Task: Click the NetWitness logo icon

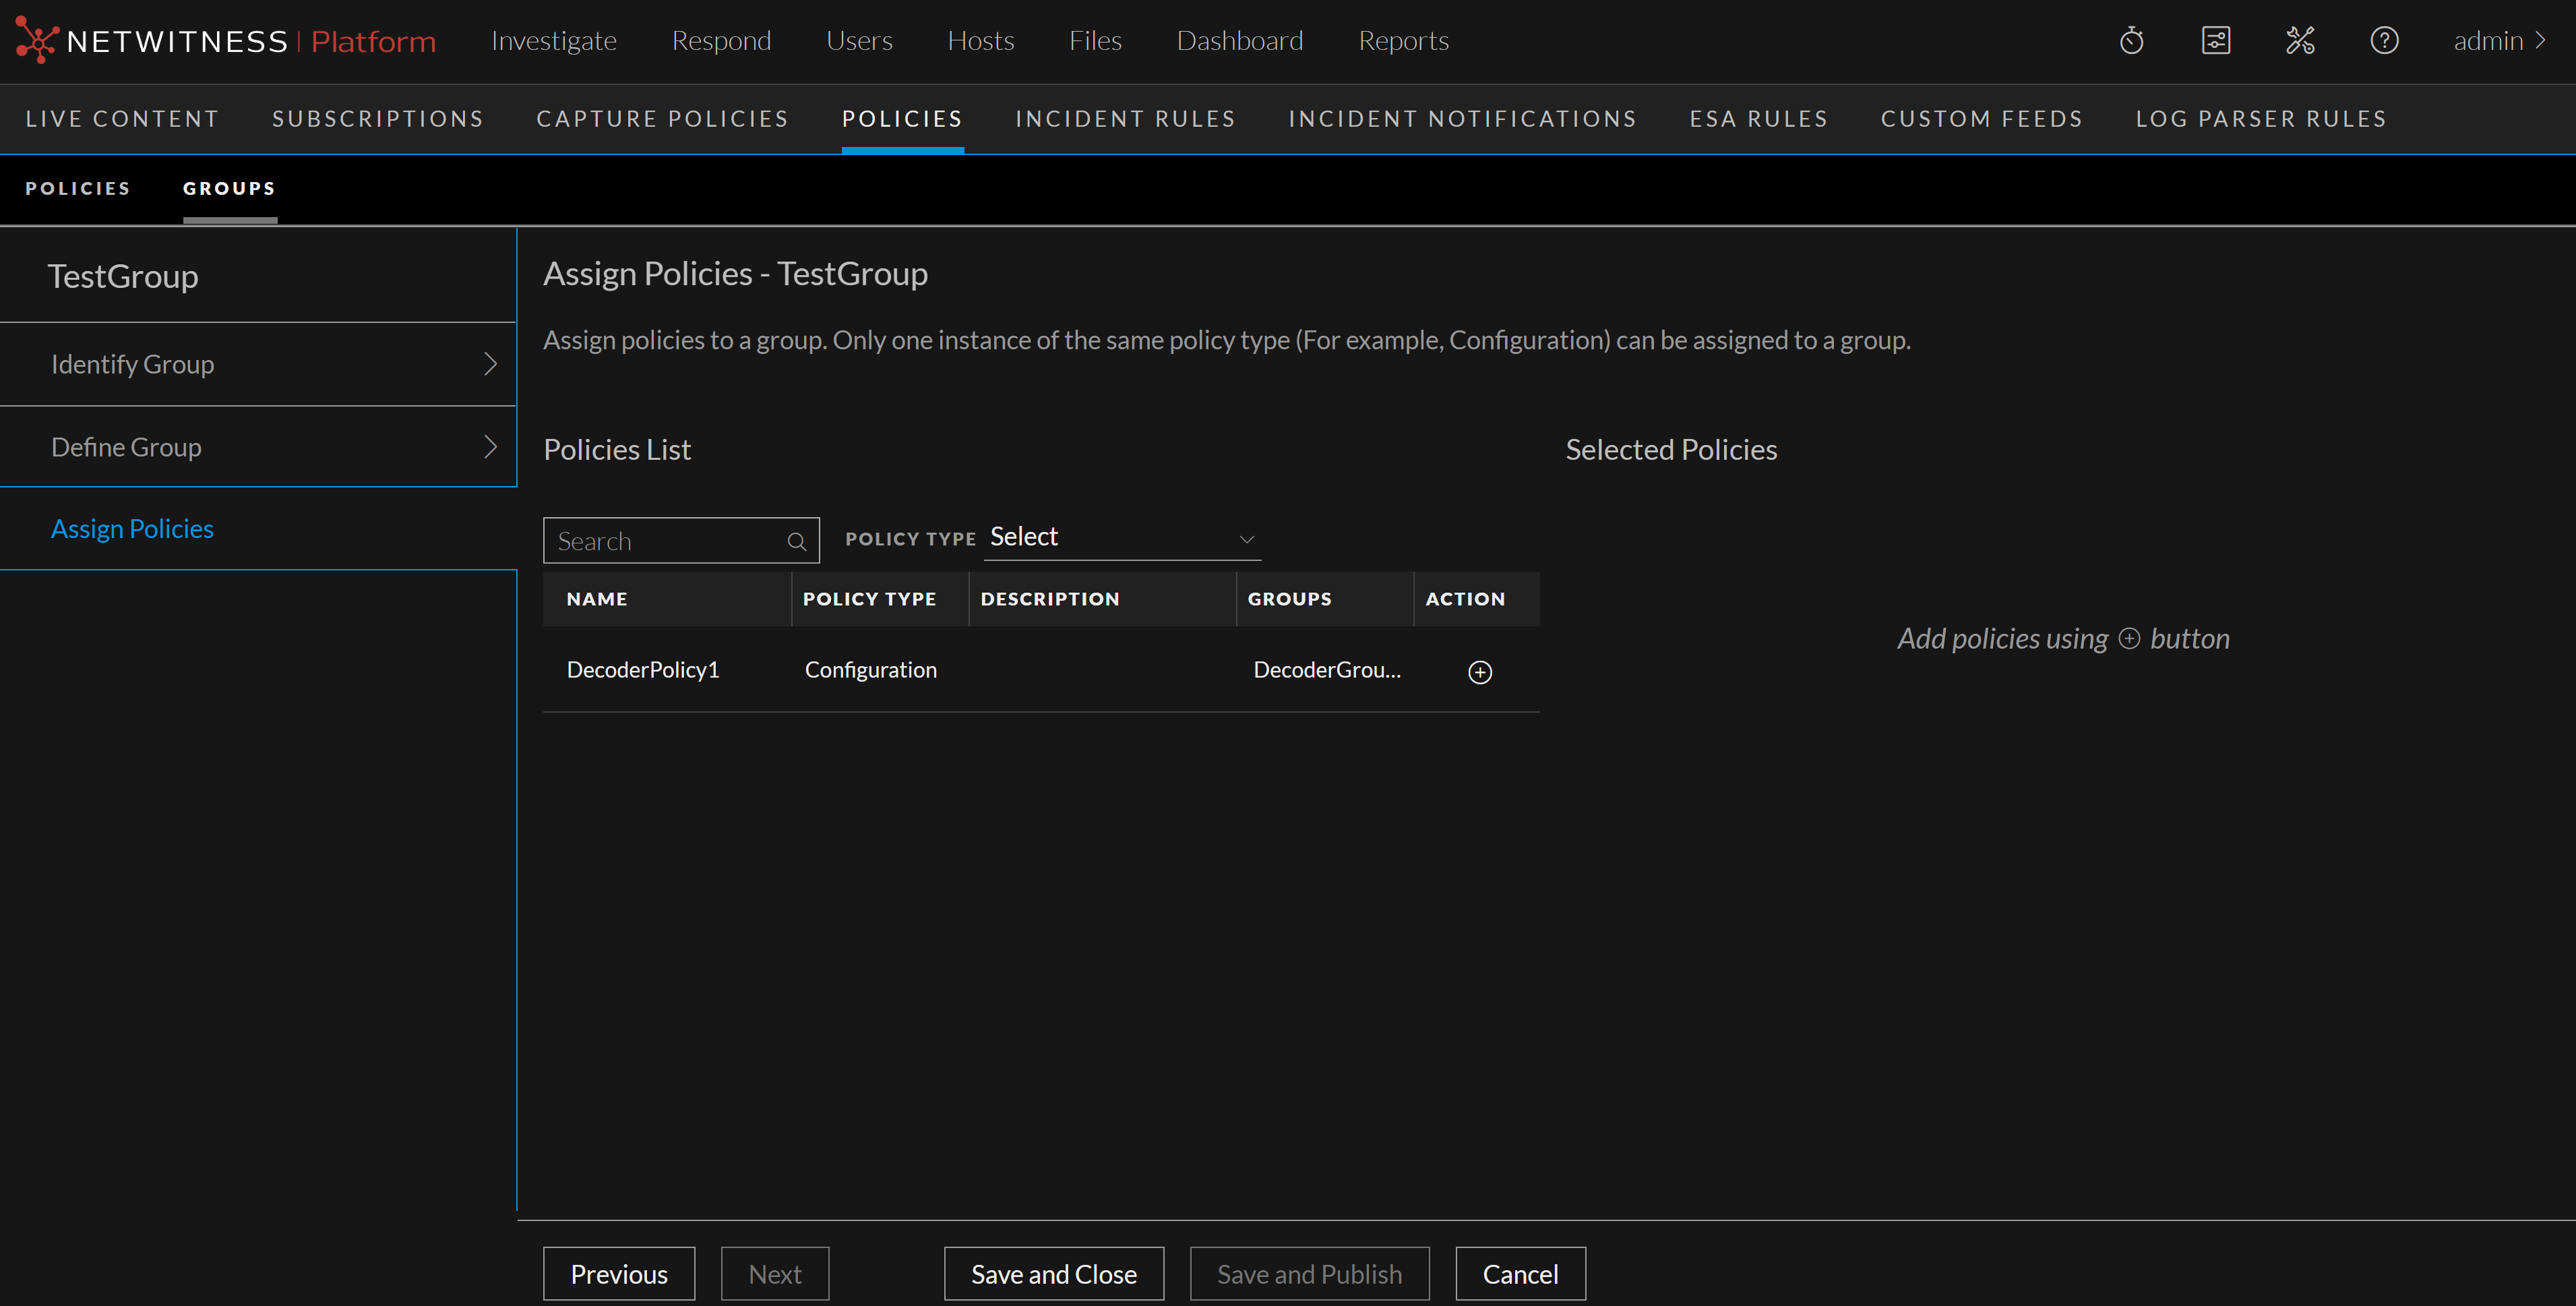Action: coord(36,40)
